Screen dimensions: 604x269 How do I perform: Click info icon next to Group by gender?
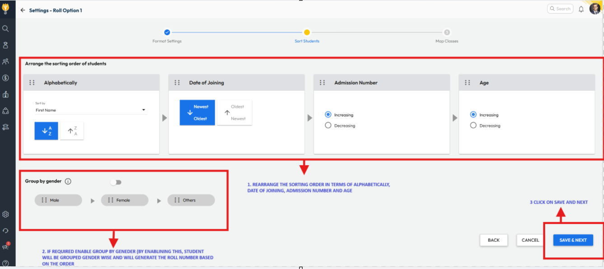68,181
